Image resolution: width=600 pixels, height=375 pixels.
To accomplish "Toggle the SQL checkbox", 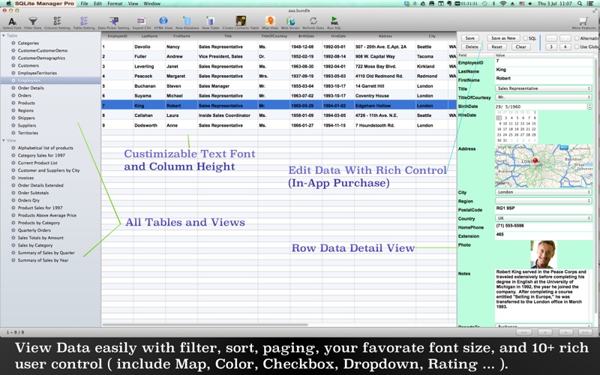I will tap(526, 38).
